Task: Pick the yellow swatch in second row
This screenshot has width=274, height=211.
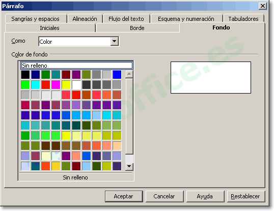Action: point(66,85)
